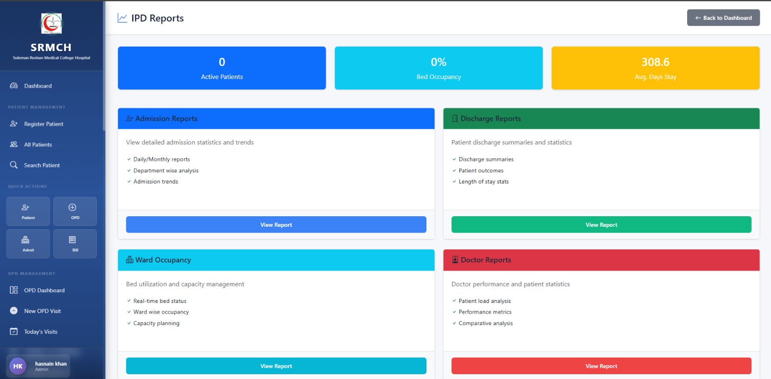The image size is (771, 379).
Task: Click the Ward Occupancy header hospital icon
Action: (x=130, y=260)
